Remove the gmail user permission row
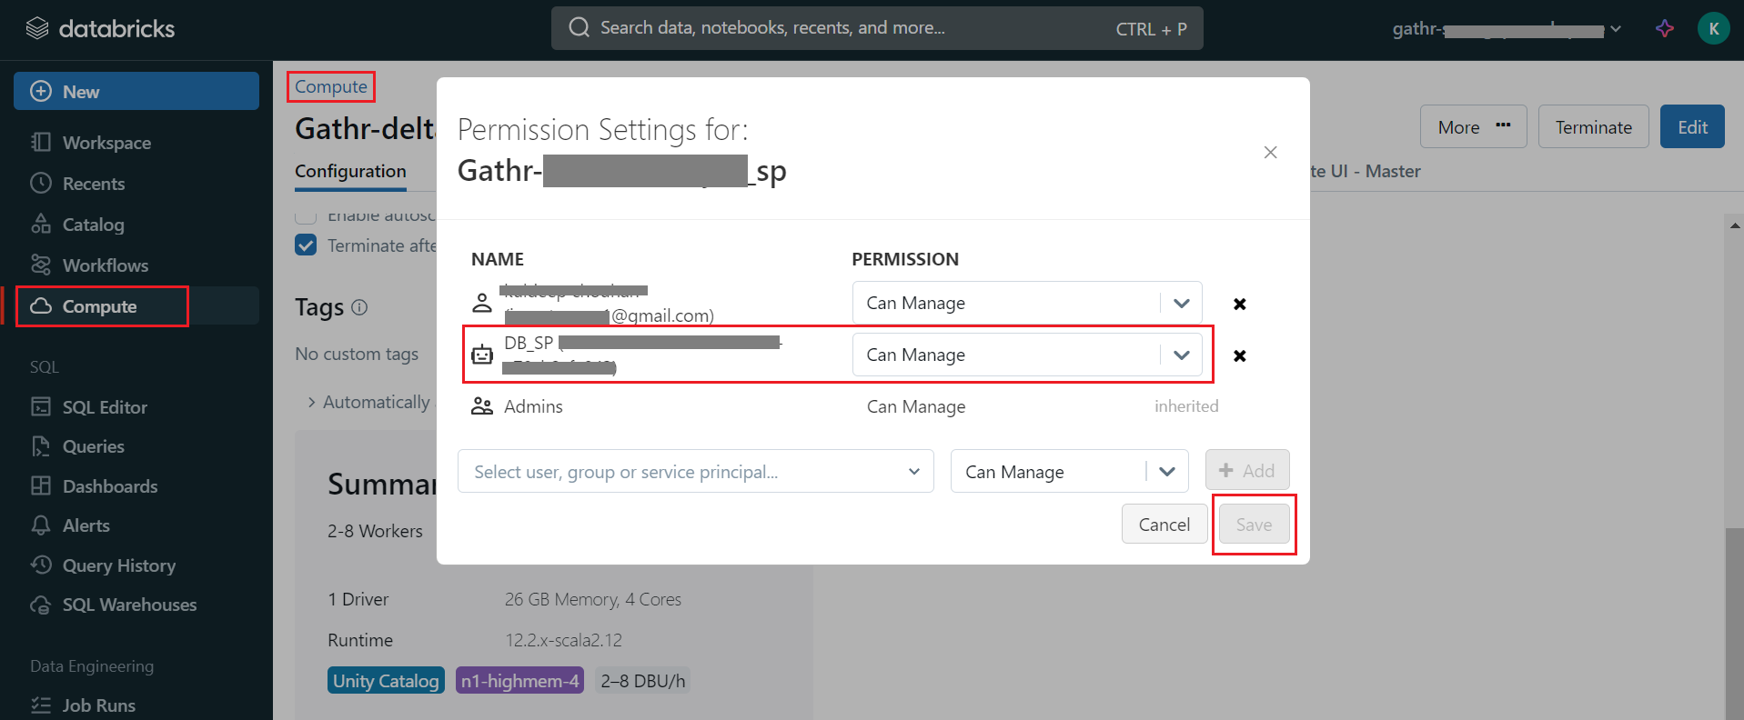The height and width of the screenshot is (720, 1744). click(x=1239, y=304)
